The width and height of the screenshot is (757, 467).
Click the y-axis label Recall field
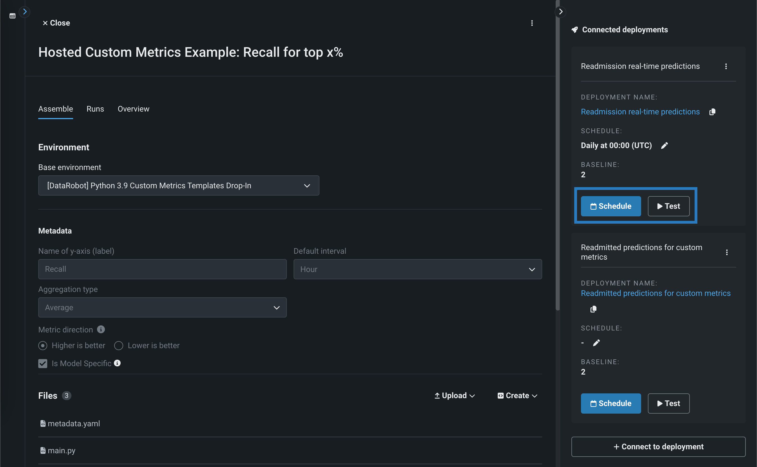pos(162,269)
